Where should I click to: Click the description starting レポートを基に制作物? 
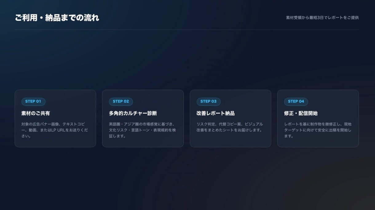click(x=318, y=130)
